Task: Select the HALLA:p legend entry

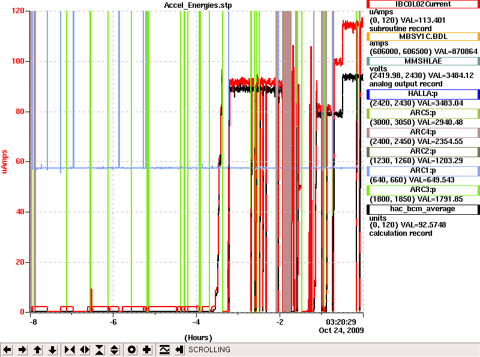Action: pos(423,94)
